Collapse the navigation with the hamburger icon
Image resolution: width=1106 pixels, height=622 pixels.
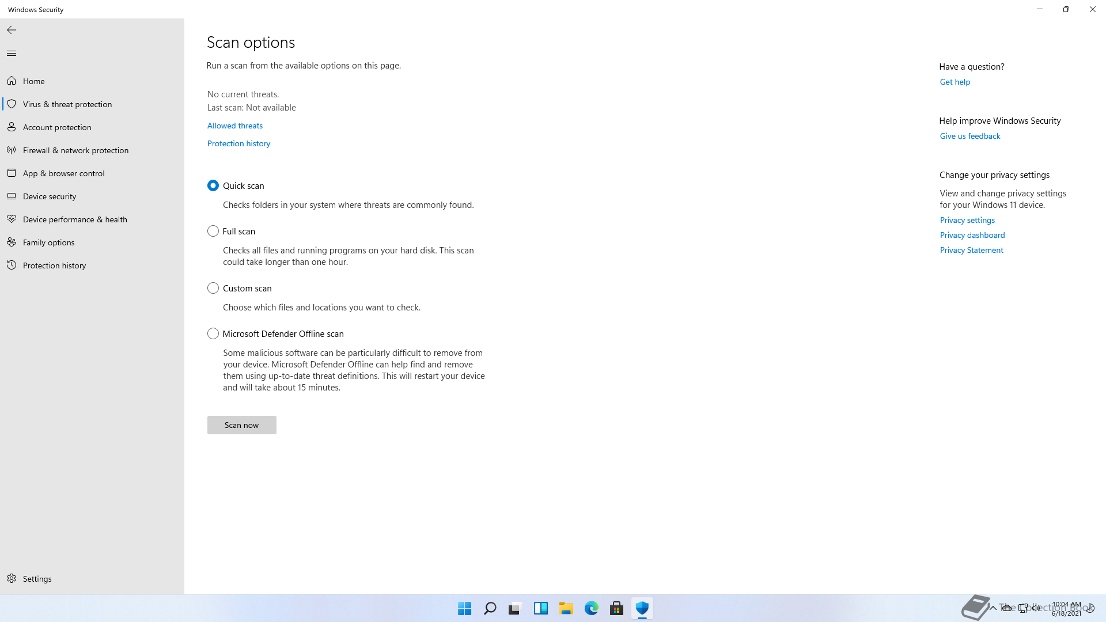(x=12, y=53)
